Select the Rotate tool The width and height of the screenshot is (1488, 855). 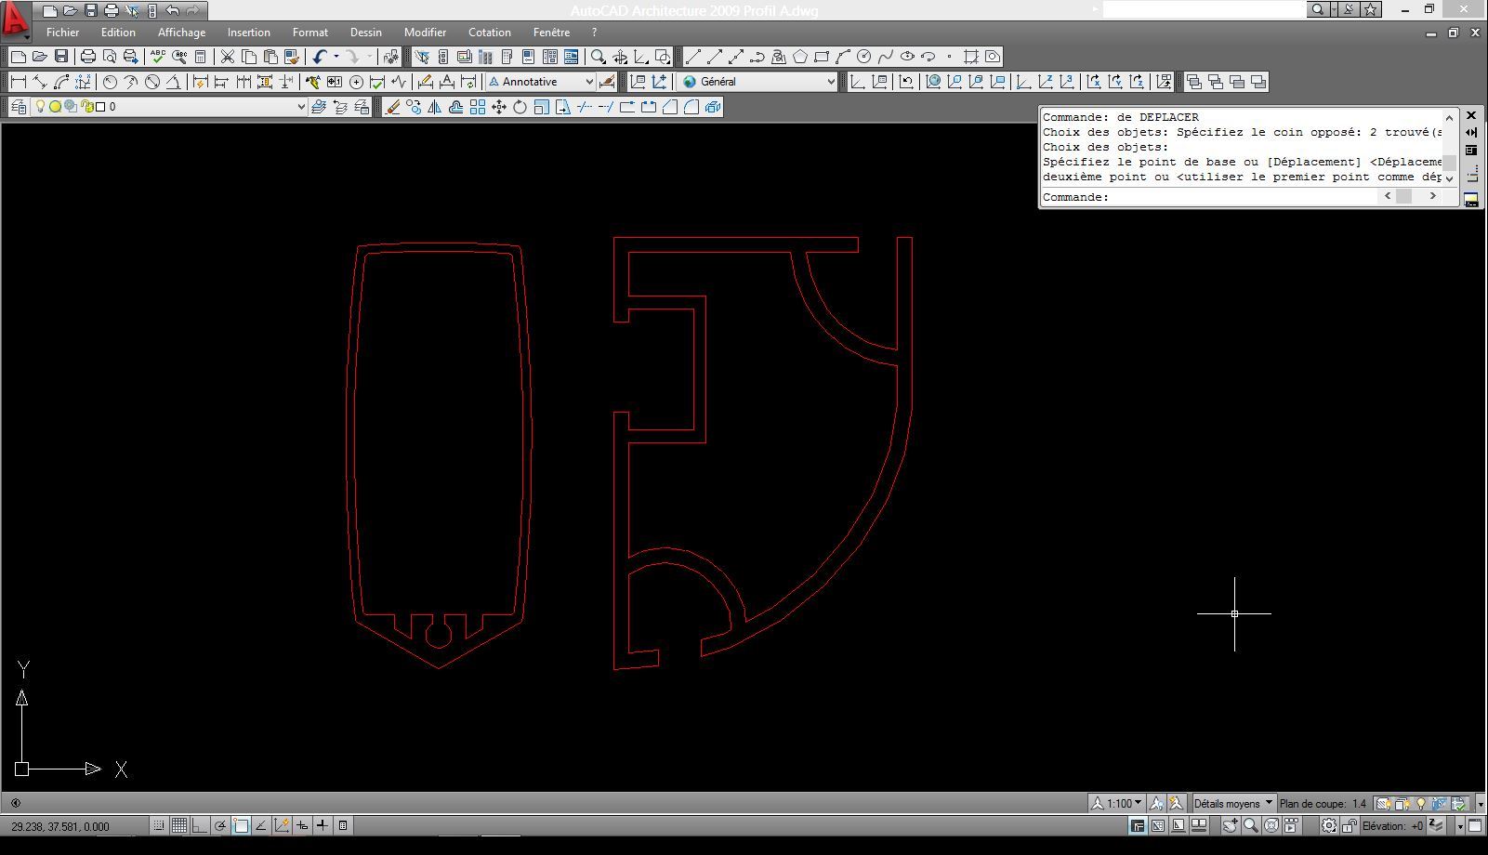click(519, 106)
